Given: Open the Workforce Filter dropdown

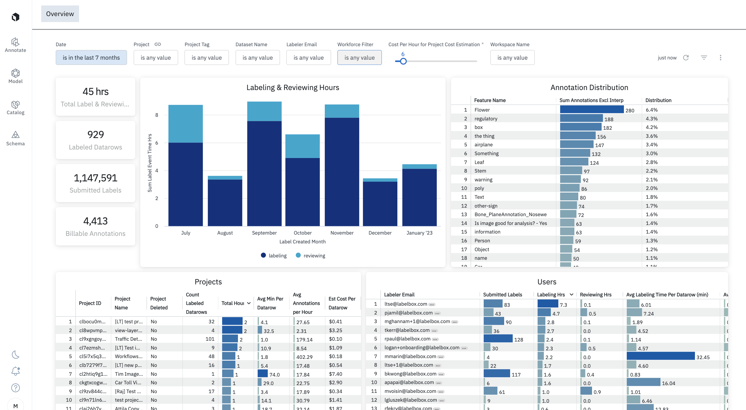Looking at the screenshot, I should pyautogui.click(x=359, y=57).
